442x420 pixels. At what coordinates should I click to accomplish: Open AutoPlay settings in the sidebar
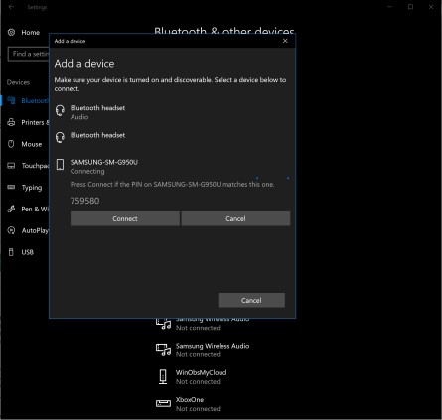click(35, 230)
